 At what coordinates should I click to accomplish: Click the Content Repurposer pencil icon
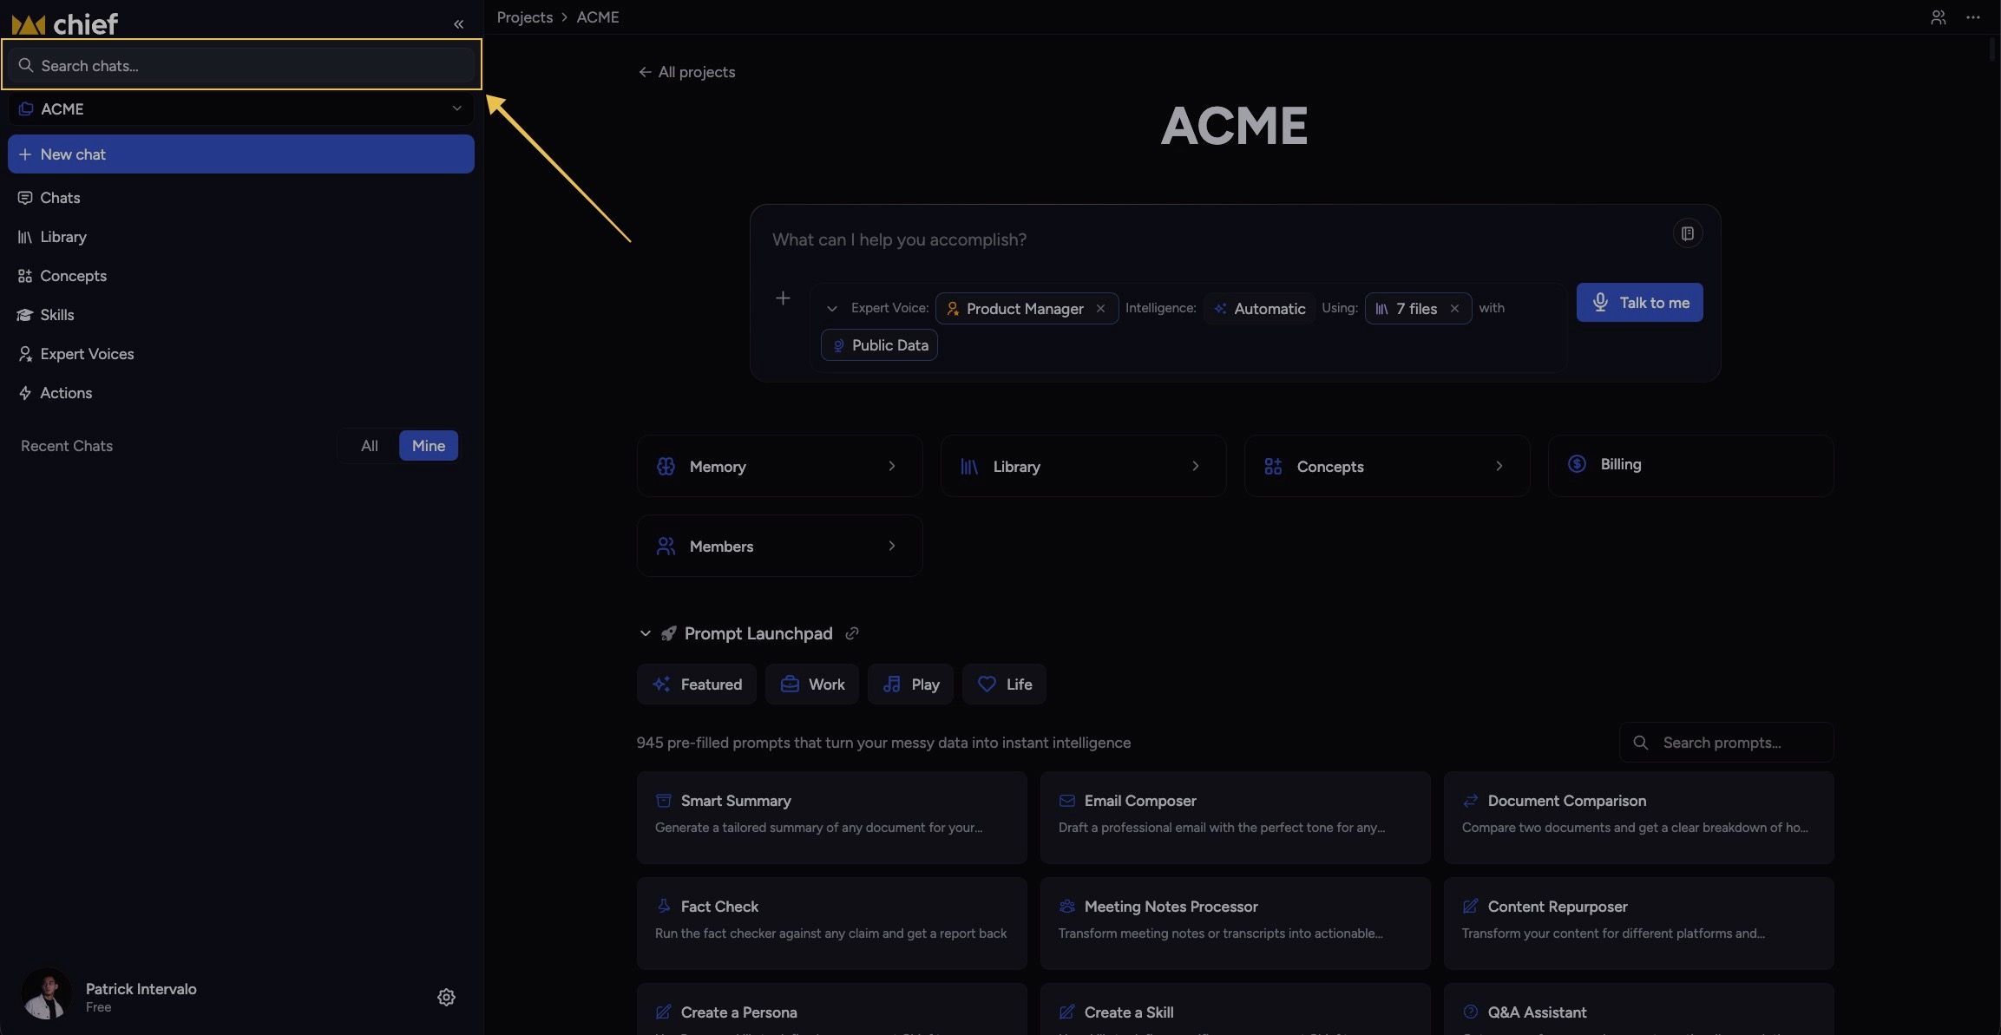click(1471, 907)
